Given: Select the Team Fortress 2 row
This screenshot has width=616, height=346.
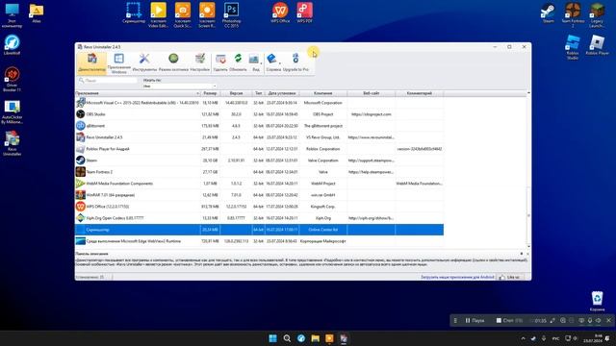Looking at the screenshot, I should tap(259, 172).
